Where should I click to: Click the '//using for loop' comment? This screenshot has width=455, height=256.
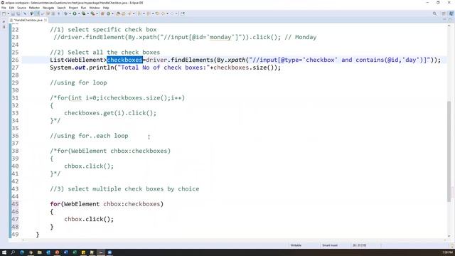click(x=78, y=82)
